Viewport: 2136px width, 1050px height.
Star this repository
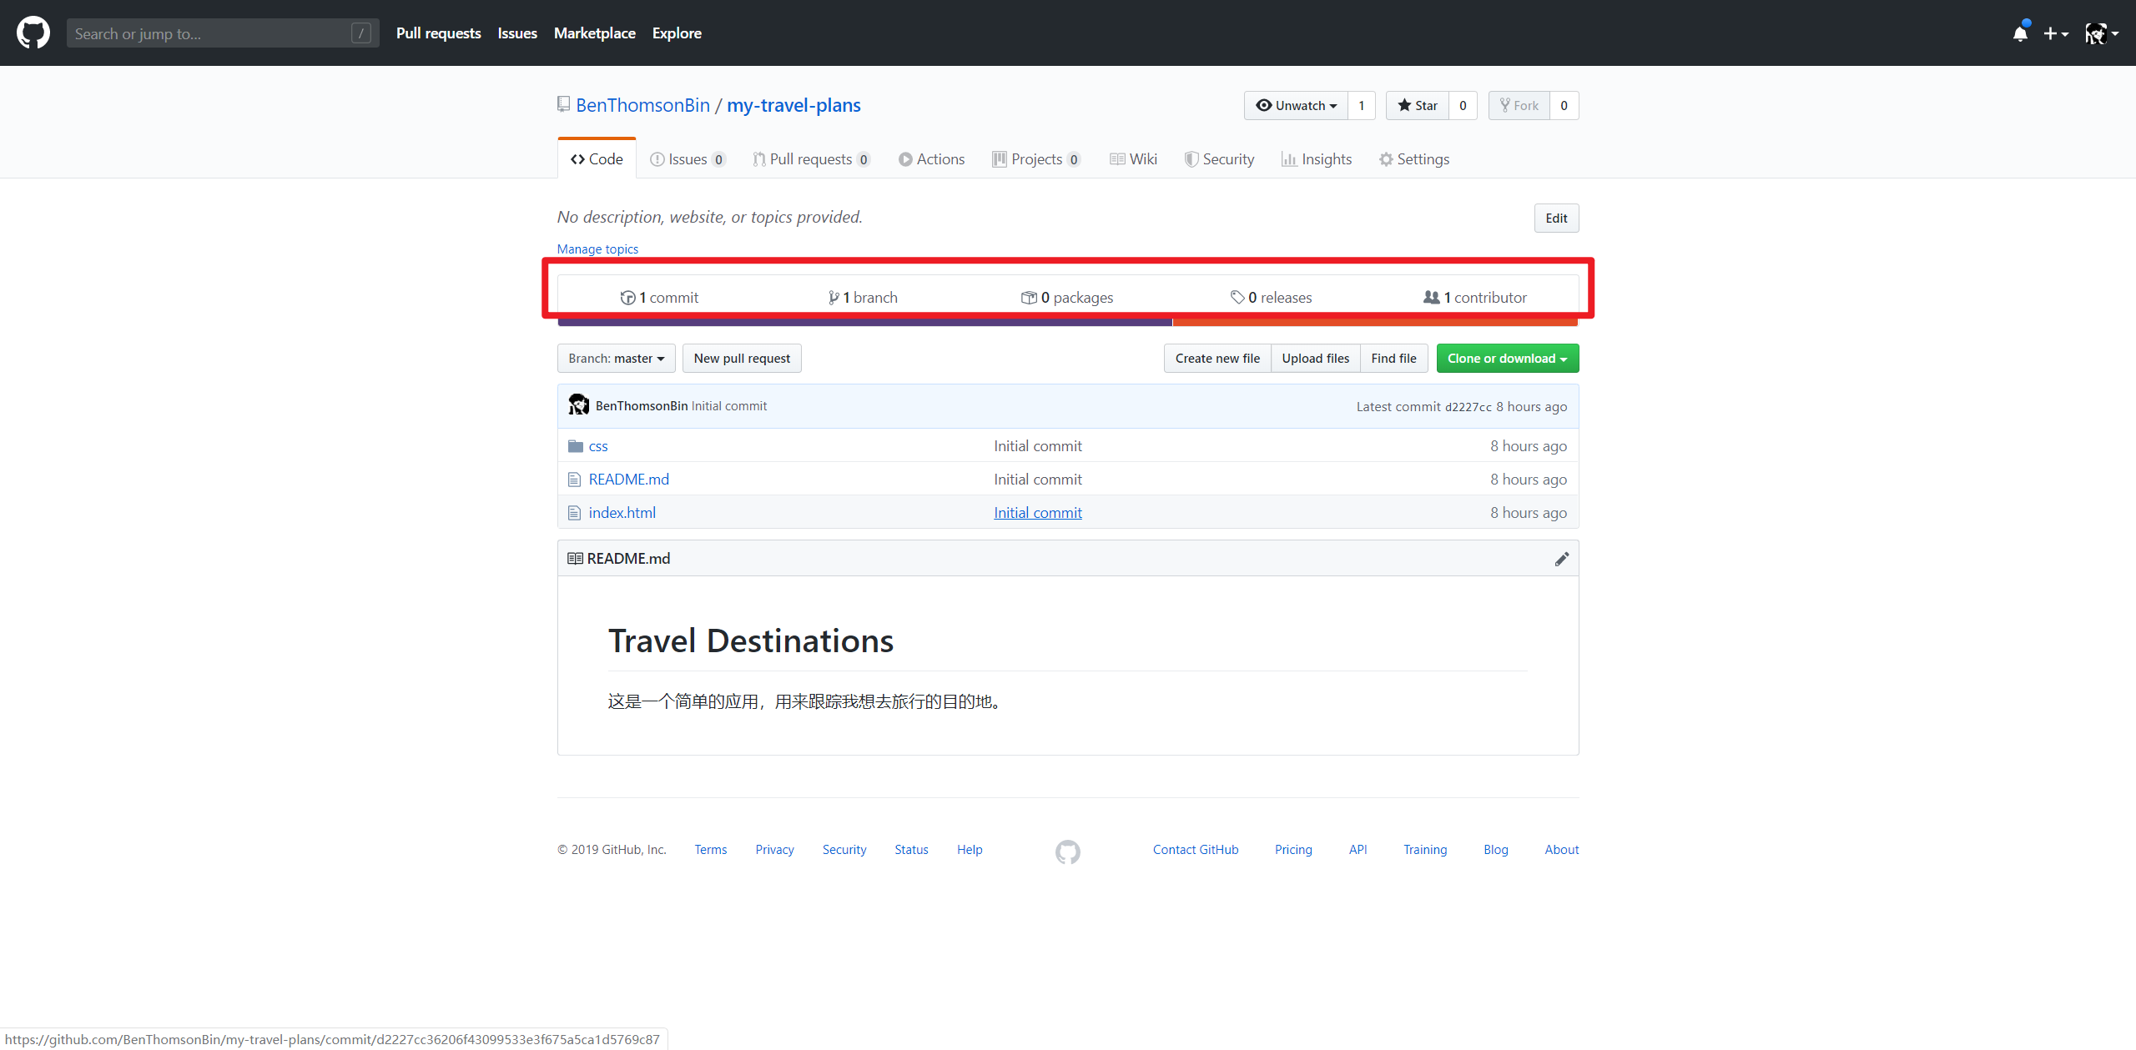pyautogui.click(x=1418, y=105)
